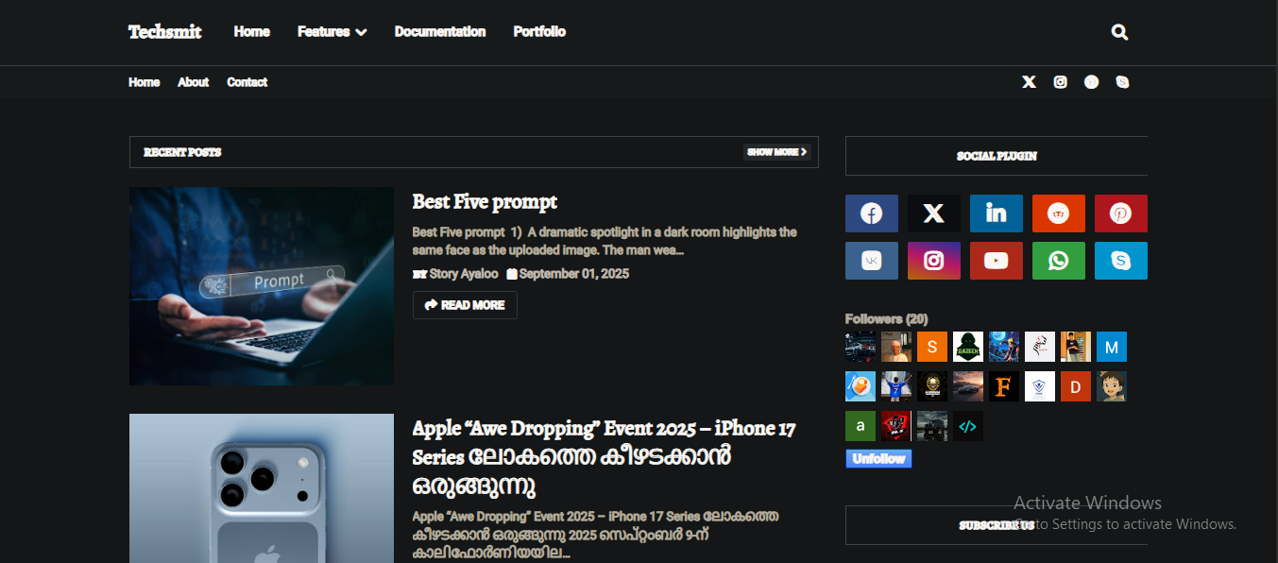
Task: Click the SHOW MORE arrow on Recent Posts
Action: (776, 151)
